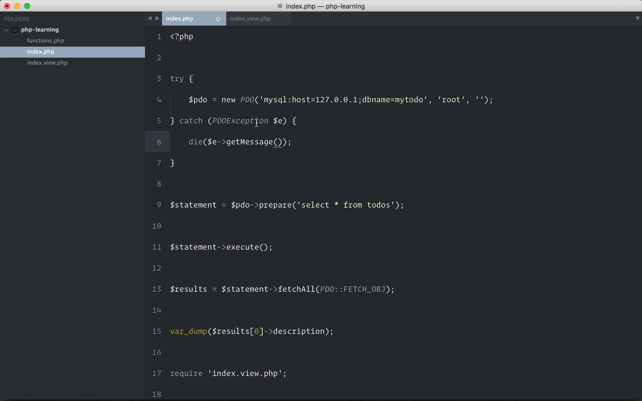This screenshot has width=642, height=401.
Task: Maximize the window with the green button
Action: click(27, 6)
